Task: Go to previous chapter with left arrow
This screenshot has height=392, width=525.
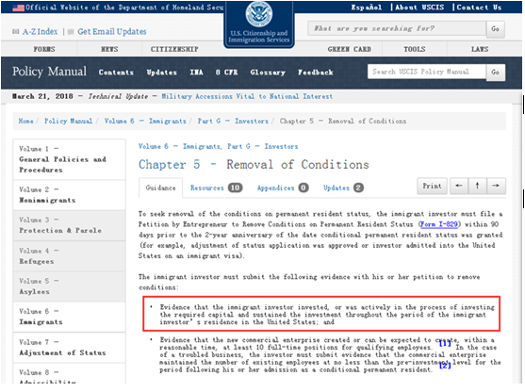Action: (x=459, y=186)
